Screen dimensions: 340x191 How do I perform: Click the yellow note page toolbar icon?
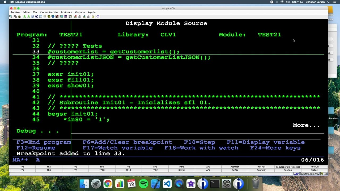coord(93,16)
